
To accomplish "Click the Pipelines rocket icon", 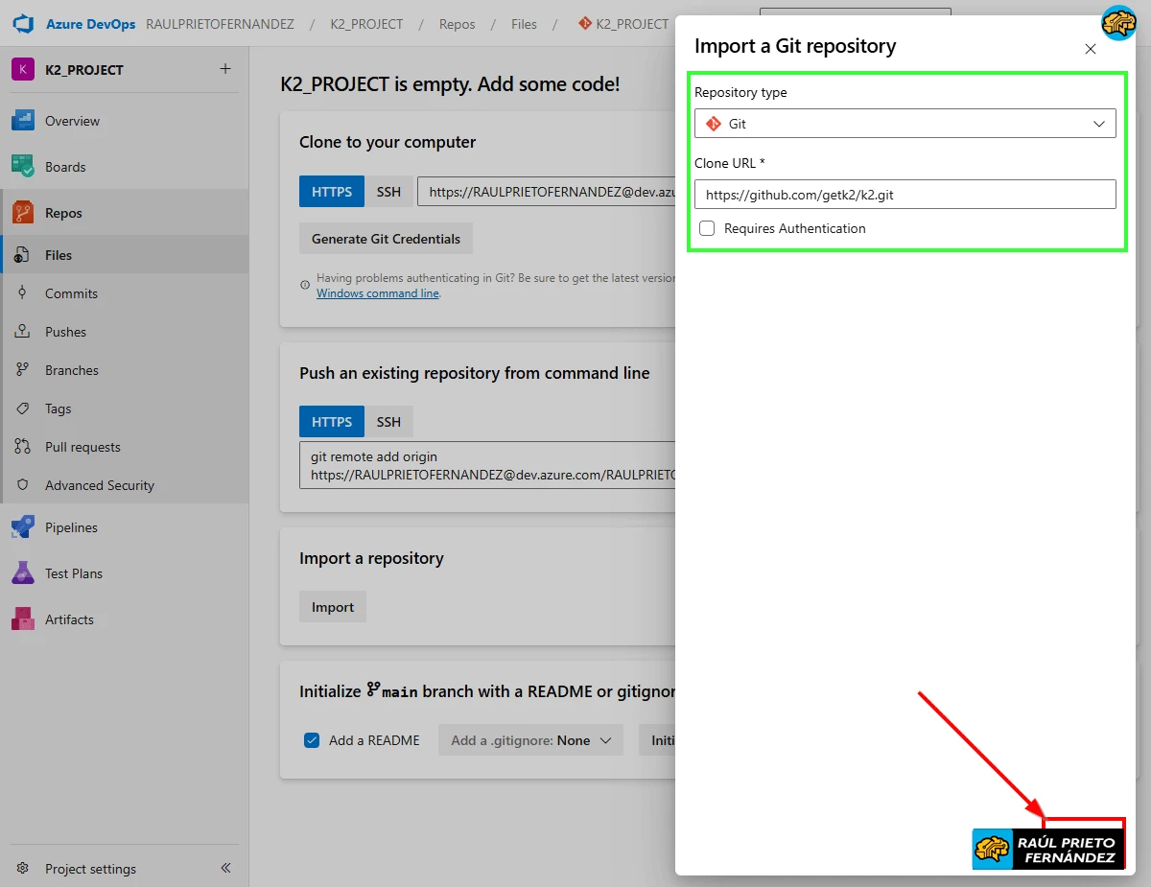I will [21, 526].
